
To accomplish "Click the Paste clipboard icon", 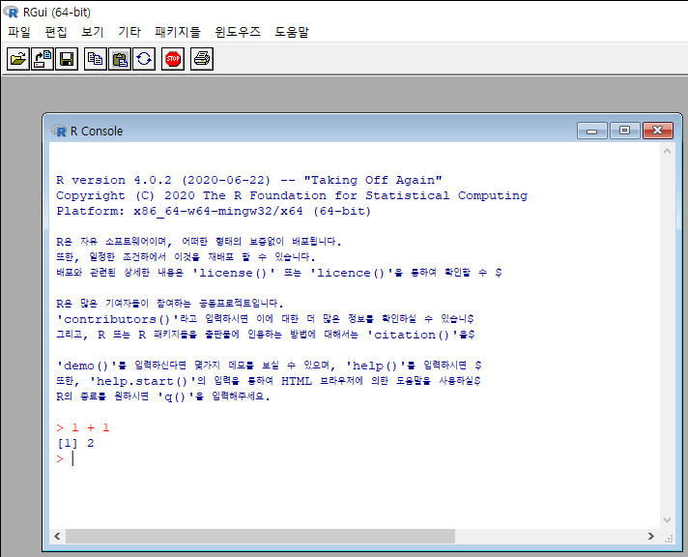I will pos(120,59).
